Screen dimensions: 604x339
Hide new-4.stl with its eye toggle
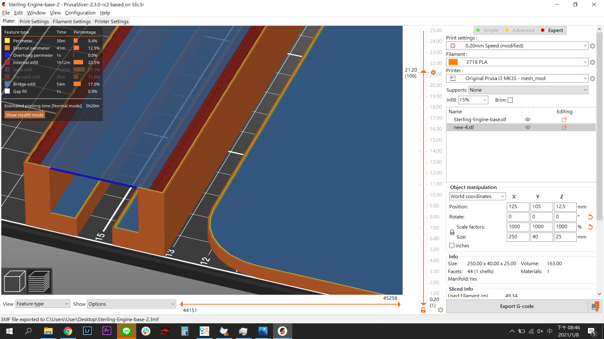click(528, 127)
